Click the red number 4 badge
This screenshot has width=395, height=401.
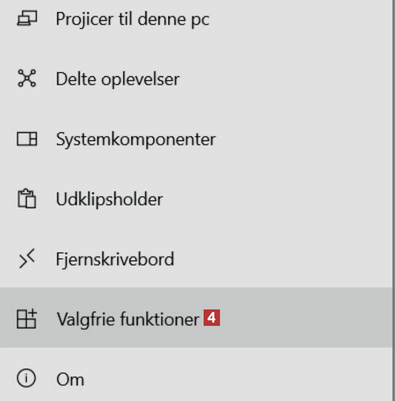coord(212,319)
